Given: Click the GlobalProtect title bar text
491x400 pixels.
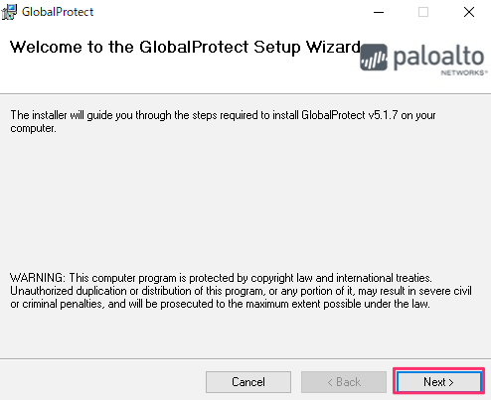Looking at the screenshot, I should pyautogui.click(x=58, y=12).
